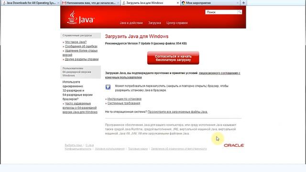Open Торговые марки footer link

pos(138,149)
